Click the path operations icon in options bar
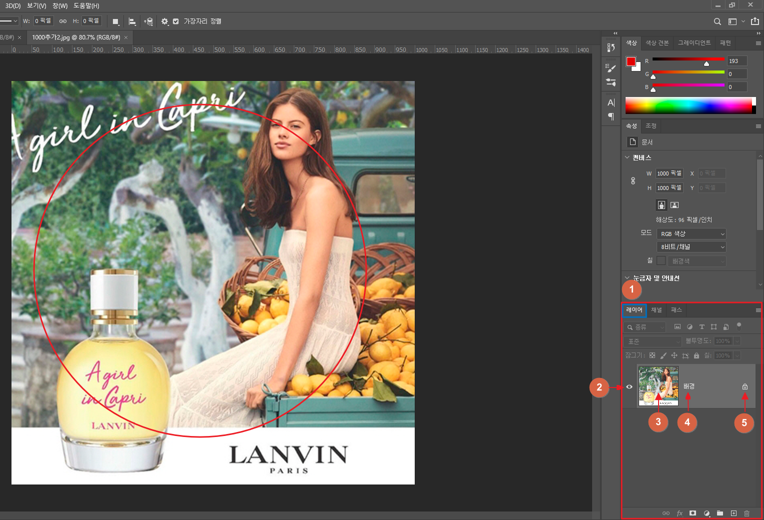The image size is (764, 520). (x=115, y=21)
